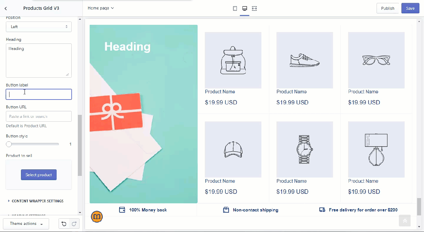Select the wristwatch product image
The width and height of the screenshot is (424, 232).
coord(305,149)
